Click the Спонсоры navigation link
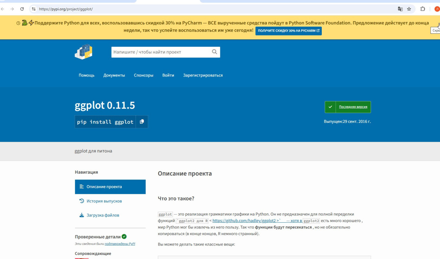Viewport: 440px width, 259px height. [x=143, y=75]
